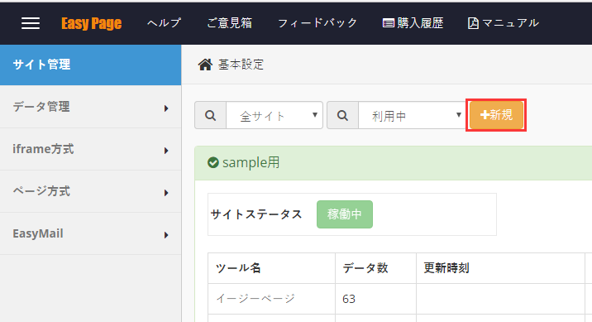Click the フィードバック link
The height and width of the screenshot is (322, 592).
click(x=317, y=23)
